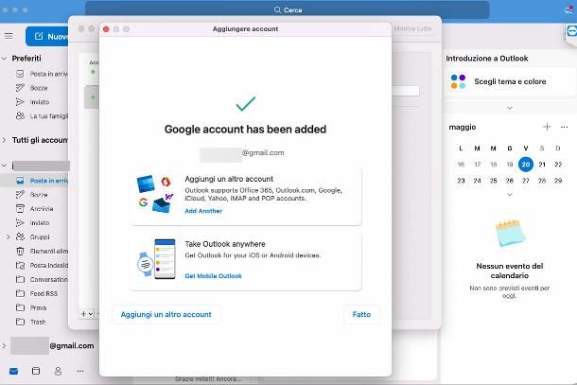Switch to People contacts icon at bottom
Image resolution: width=577 pixels, height=385 pixels.
58,371
